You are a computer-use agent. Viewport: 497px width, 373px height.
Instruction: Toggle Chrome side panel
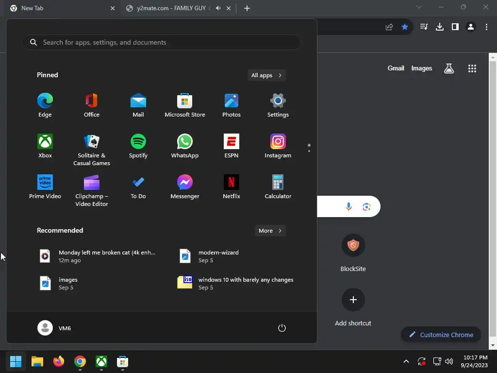click(455, 27)
